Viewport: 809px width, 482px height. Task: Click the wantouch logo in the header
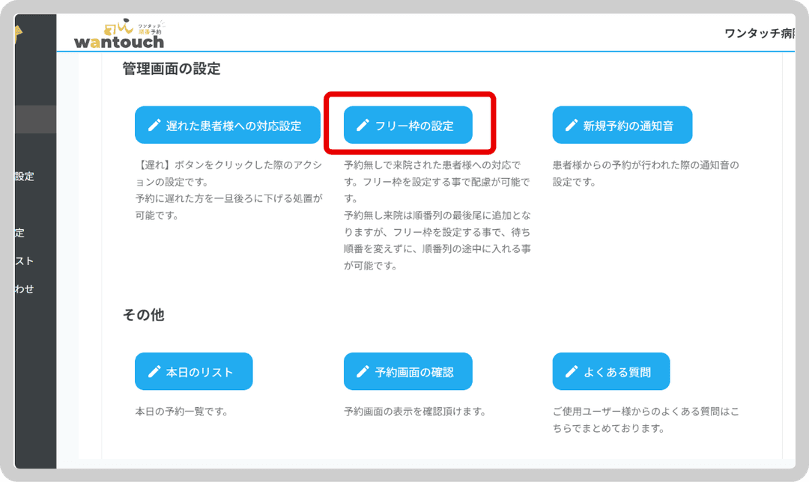pyautogui.click(x=119, y=34)
